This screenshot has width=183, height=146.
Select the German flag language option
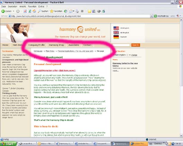(116, 37)
